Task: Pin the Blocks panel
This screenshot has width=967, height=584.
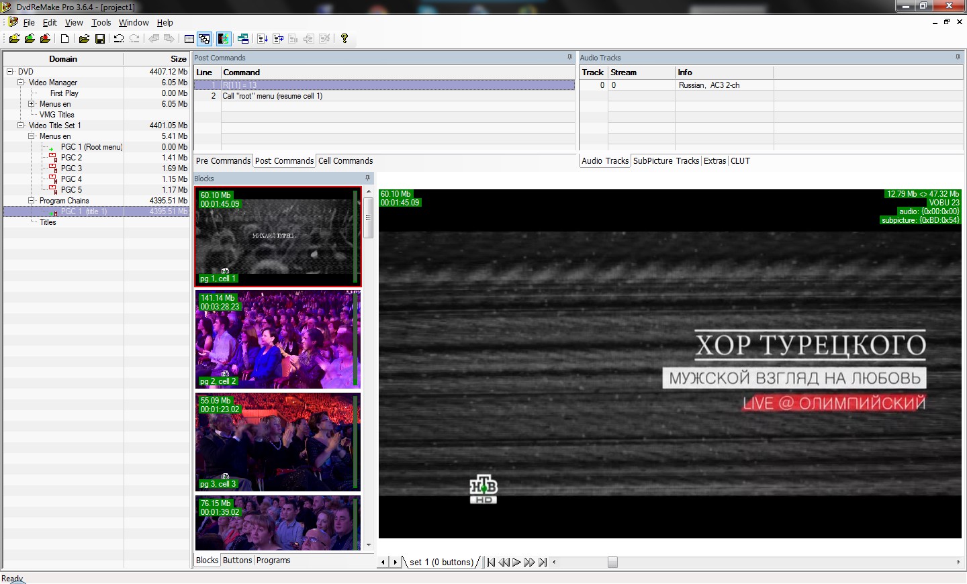Action: [367, 179]
